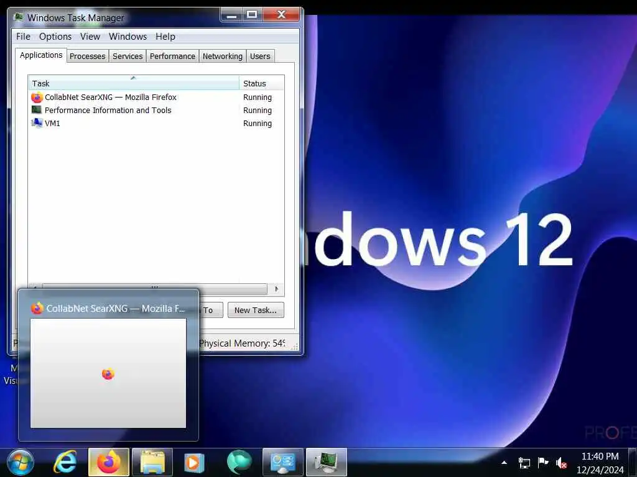Select the Applications tab
The image size is (637, 477).
click(41, 55)
